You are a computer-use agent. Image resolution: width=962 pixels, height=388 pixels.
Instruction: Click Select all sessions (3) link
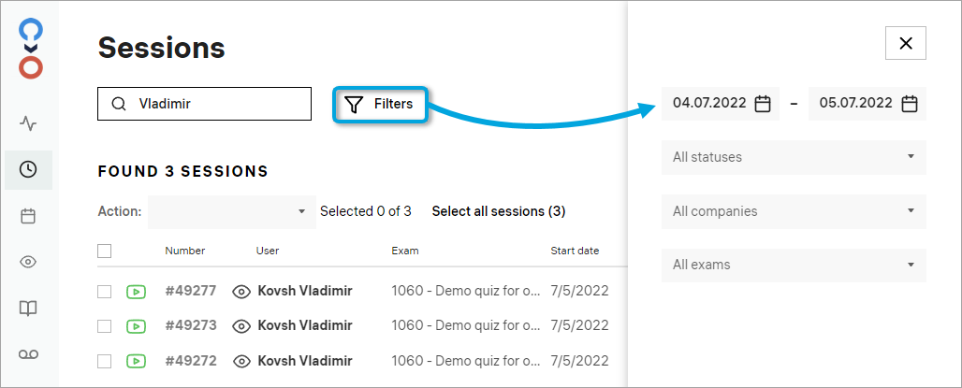coord(498,211)
